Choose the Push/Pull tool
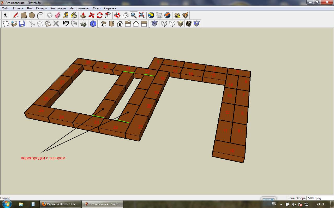The image size is (334, 208). (x=83, y=15)
